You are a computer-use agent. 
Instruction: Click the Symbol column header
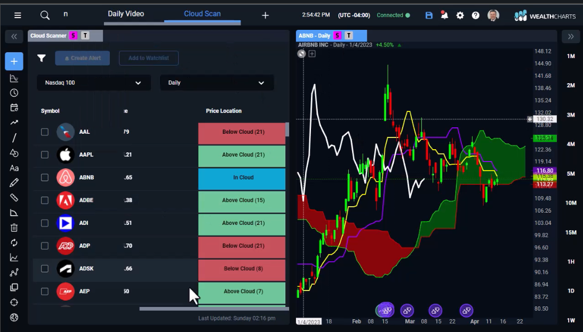coord(50,111)
